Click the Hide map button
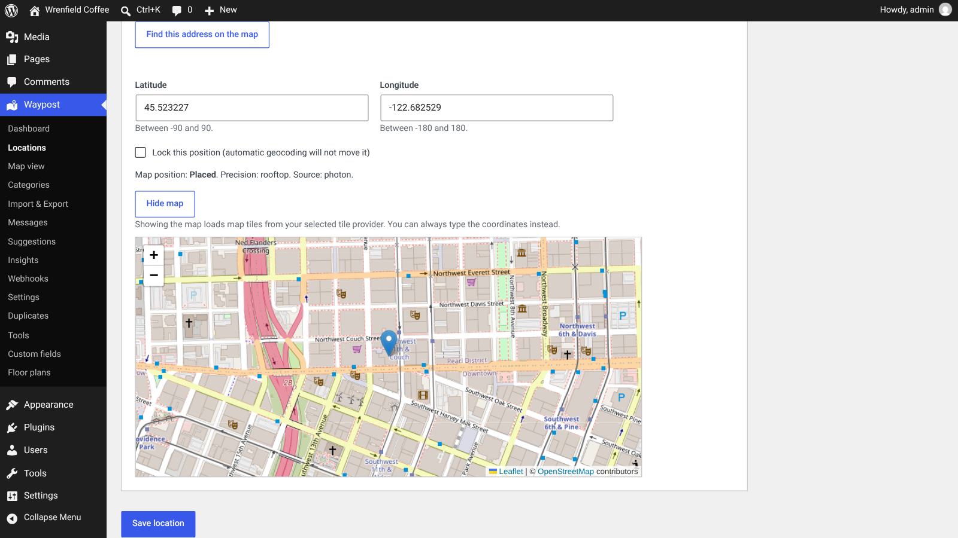The height and width of the screenshot is (538, 958). [165, 204]
